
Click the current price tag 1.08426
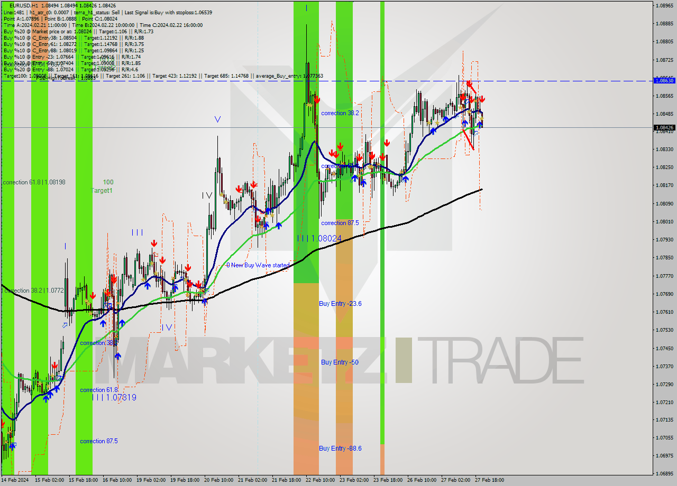pos(664,127)
